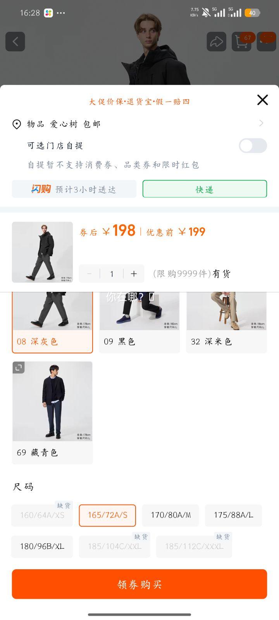The width and height of the screenshot is (279, 620).
Task: Toggle the 可选门店自提 switch
Action: [253, 146]
